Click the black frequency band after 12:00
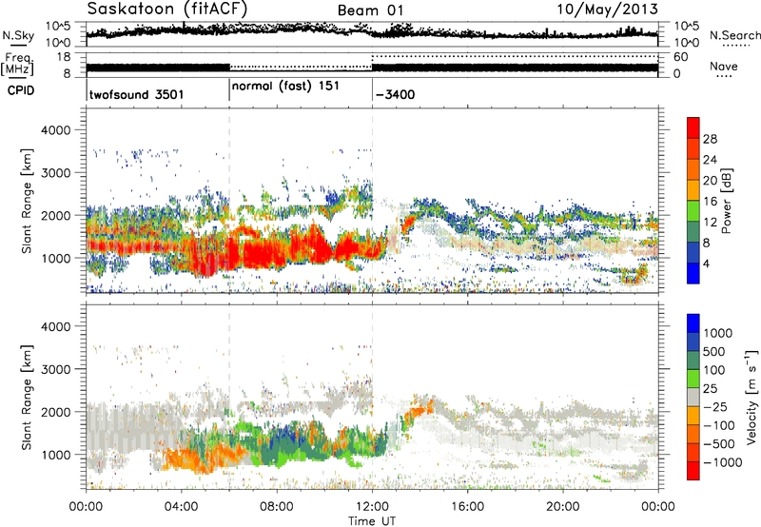761x527 pixels. click(515, 68)
